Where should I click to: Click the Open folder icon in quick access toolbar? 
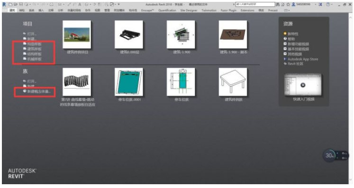(16, 4)
